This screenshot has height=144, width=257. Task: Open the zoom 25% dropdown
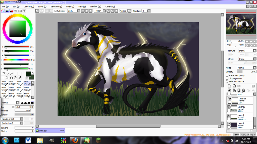(x=79, y=11)
